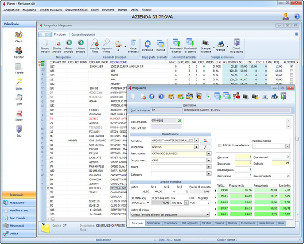304x244 pixels.
Task: Open the Iva 21% dropdown
Action: (186, 203)
